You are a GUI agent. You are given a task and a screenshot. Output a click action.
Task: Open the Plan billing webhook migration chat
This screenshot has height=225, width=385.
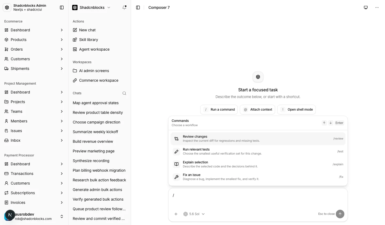(x=99, y=170)
